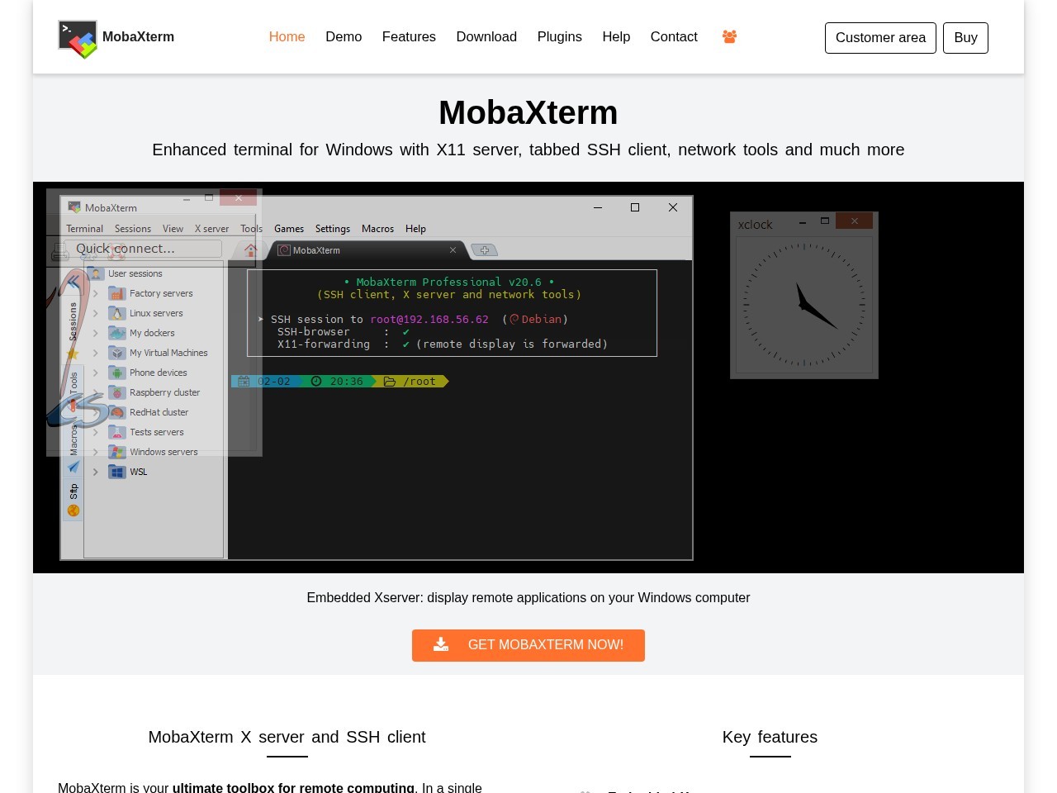Viewport: 1057px width, 793px height.
Task: Open the Games menu
Action: coord(288,229)
